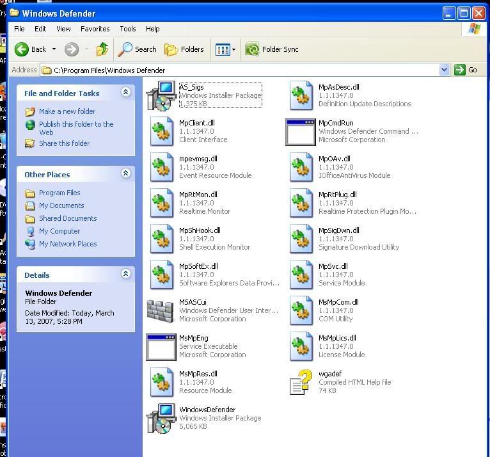Open the Help menu
Screen dimensions: 490x457
[x=152, y=29]
